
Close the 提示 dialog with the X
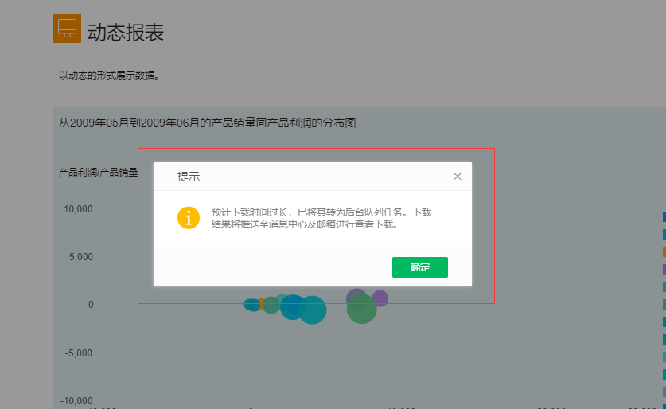click(457, 177)
